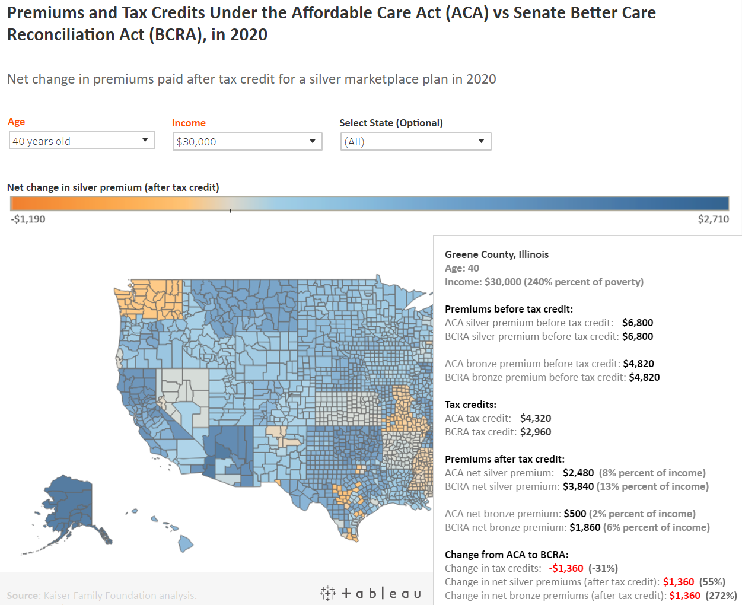The height and width of the screenshot is (605, 742).
Task: Click the Select State dropdown arrow
Action: point(481,141)
